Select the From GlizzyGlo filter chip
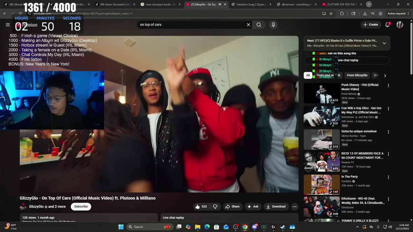The width and height of the screenshot is (413, 232). click(357, 75)
